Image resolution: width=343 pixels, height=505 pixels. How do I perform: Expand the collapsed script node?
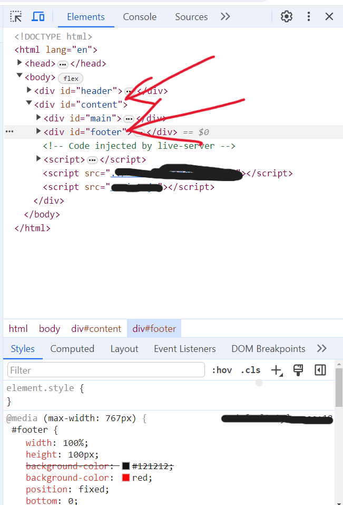pyautogui.click(x=38, y=158)
